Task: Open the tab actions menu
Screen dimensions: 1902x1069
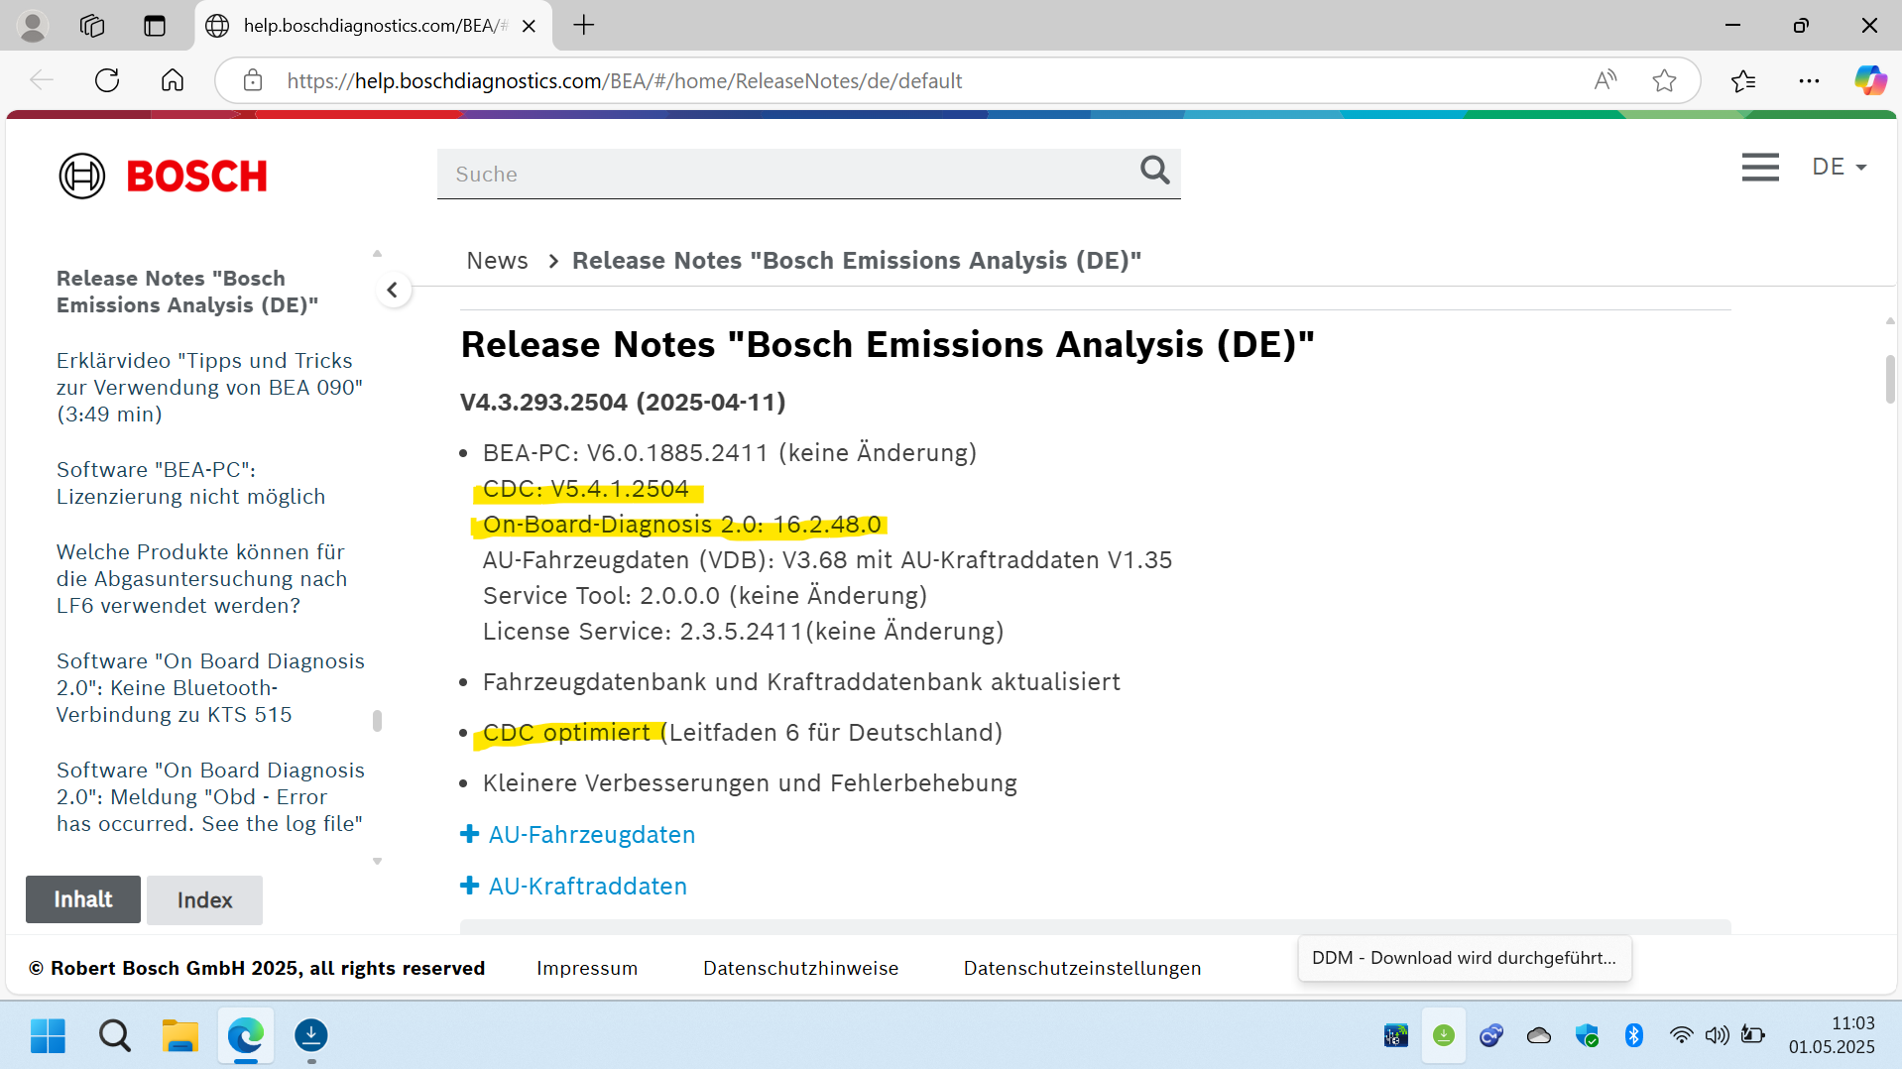Action: [x=155, y=26]
